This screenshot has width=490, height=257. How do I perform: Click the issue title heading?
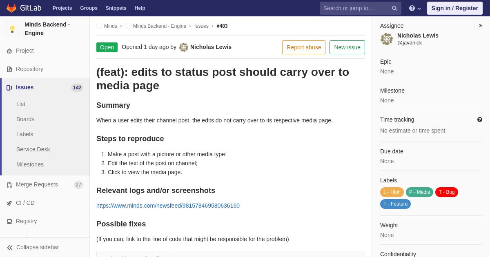[x=223, y=79]
